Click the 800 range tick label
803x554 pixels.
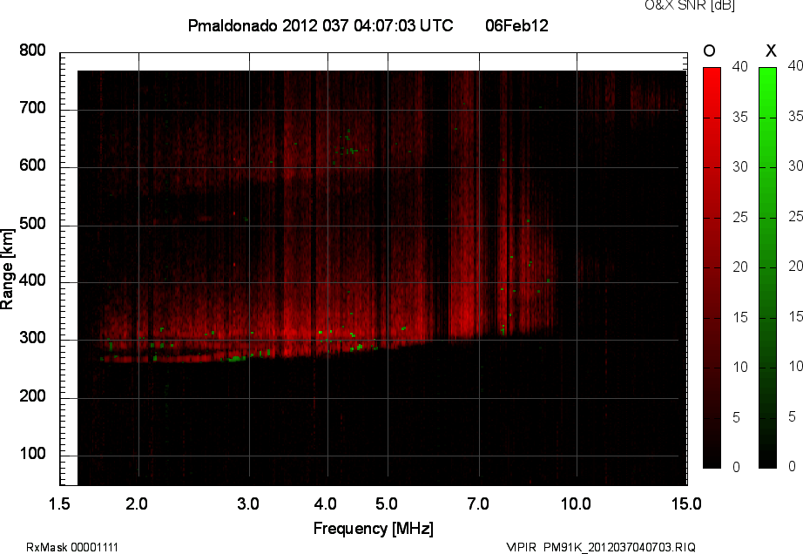tap(32, 51)
